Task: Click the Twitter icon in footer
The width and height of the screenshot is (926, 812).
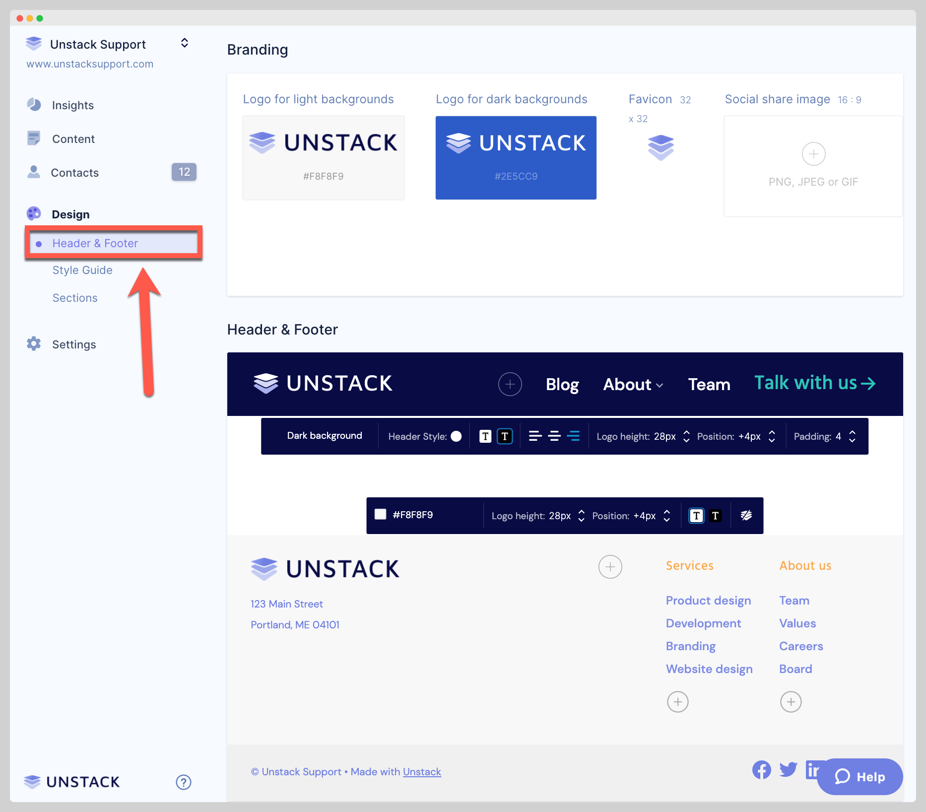Action: (788, 770)
